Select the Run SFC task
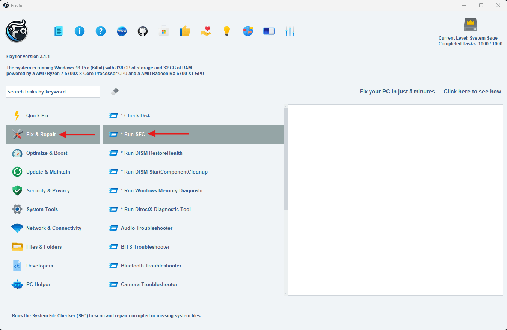The height and width of the screenshot is (330, 507). [x=193, y=134]
